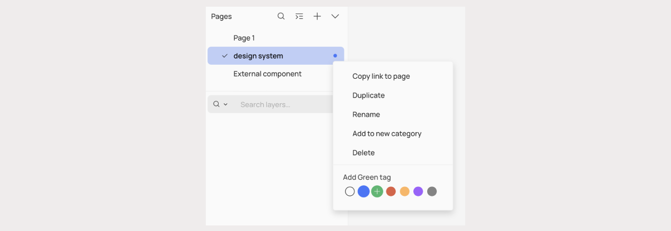Click Add to new category option
Screen dimensions: 671x231
(x=387, y=133)
